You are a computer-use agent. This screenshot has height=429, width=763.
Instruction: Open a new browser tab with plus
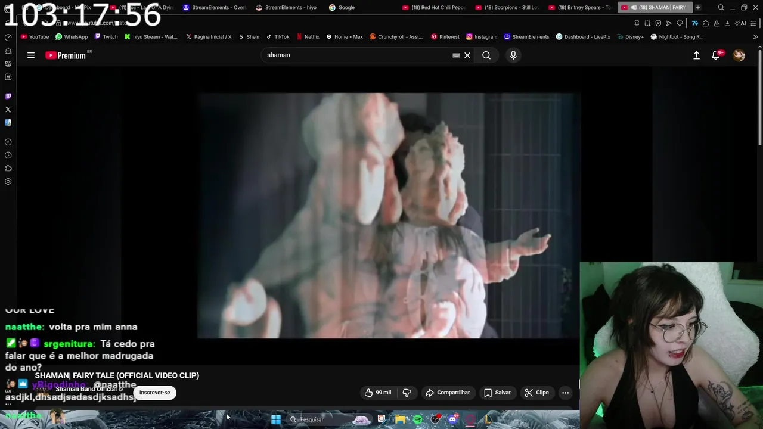tap(698, 7)
